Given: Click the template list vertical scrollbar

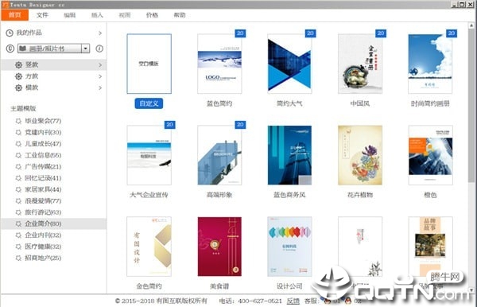Looking at the screenshot, I should [x=471, y=105].
